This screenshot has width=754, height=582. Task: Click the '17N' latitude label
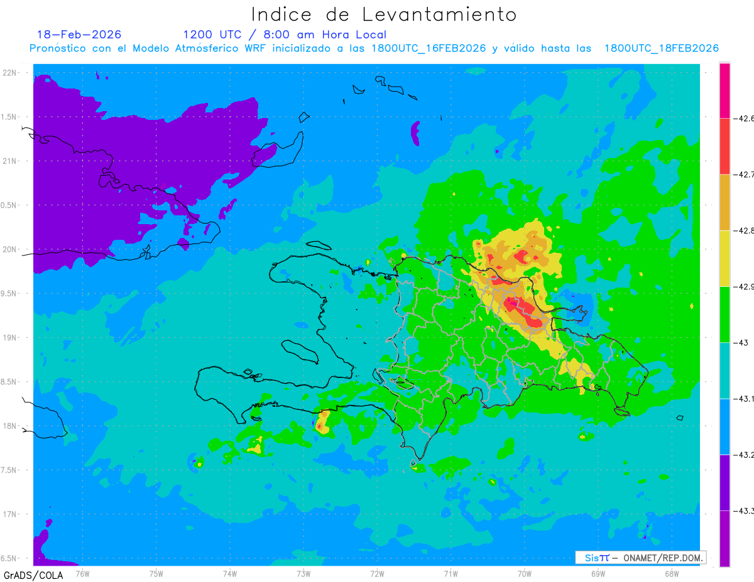(10, 514)
